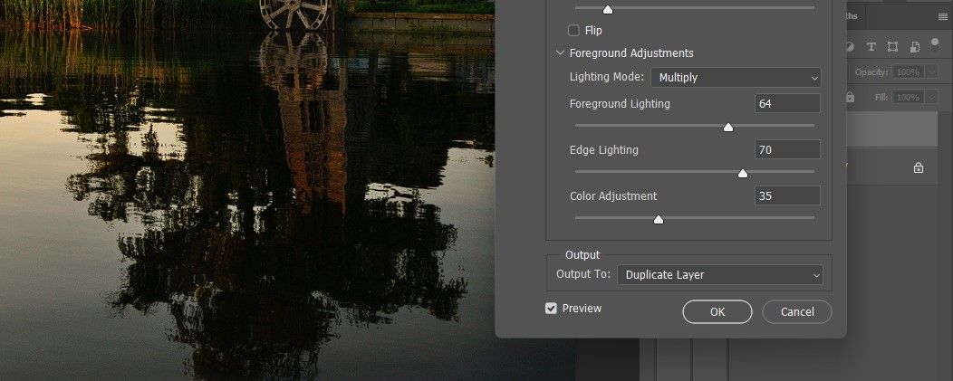Click the shape layer filter icon

pos(892,47)
